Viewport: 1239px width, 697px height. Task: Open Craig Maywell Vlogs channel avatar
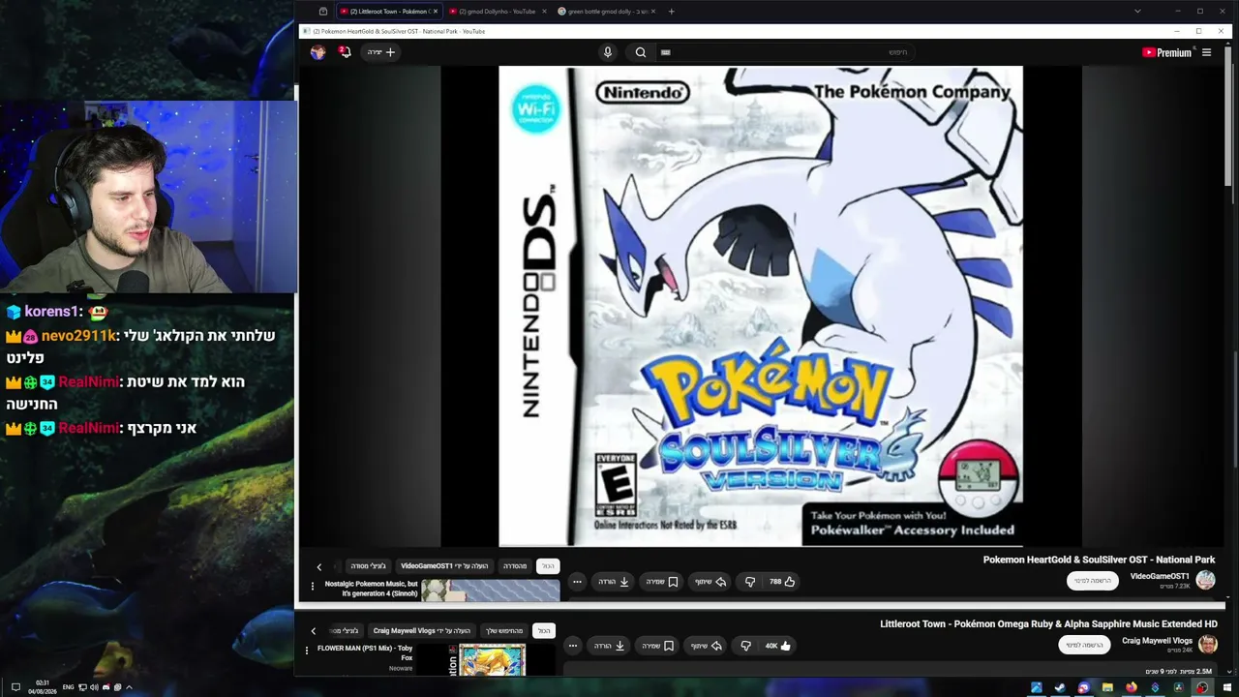(x=1208, y=644)
